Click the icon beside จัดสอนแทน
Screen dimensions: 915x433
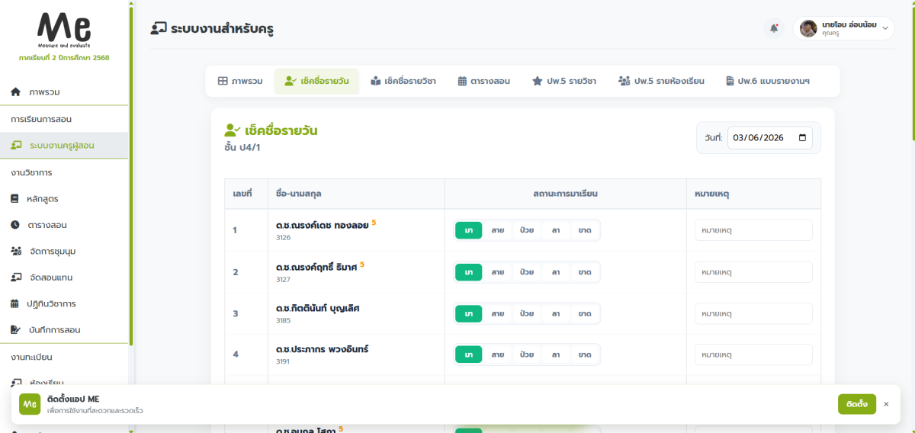point(16,277)
